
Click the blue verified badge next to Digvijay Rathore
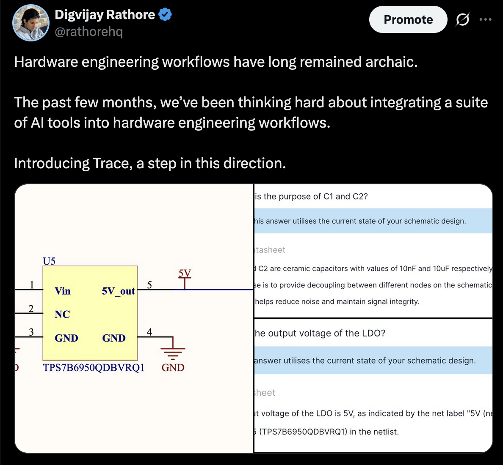click(165, 14)
